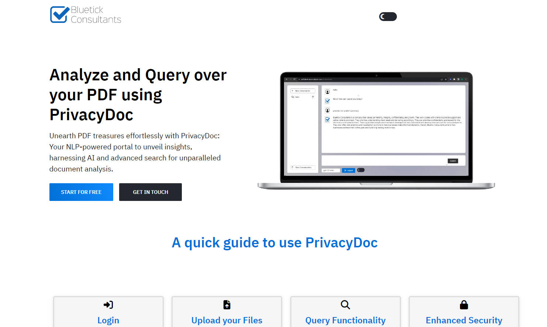
Task: Click the Logout button in the mockup
Action: pyautogui.click(x=349, y=170)
